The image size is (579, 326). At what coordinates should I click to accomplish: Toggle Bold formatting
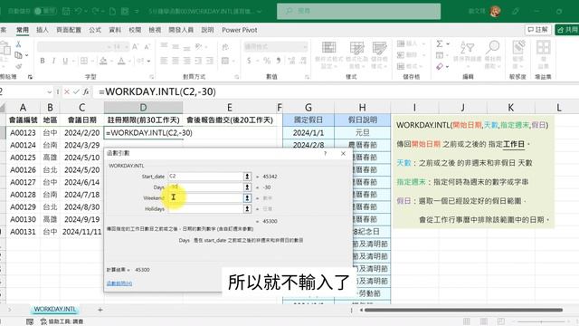[x=43, y=61]
